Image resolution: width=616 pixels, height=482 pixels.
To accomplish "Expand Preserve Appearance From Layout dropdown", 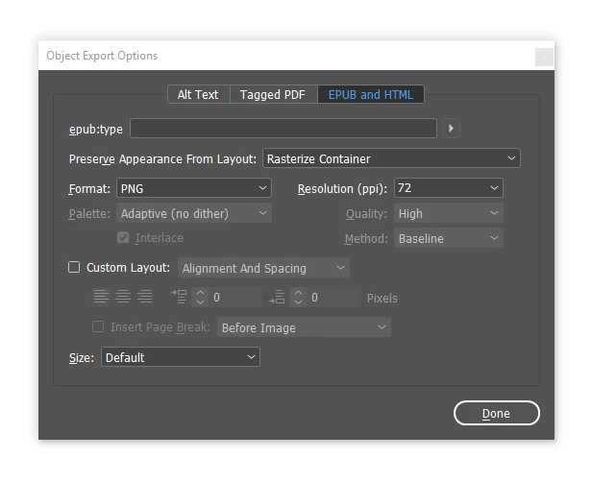I will [391, 158].
